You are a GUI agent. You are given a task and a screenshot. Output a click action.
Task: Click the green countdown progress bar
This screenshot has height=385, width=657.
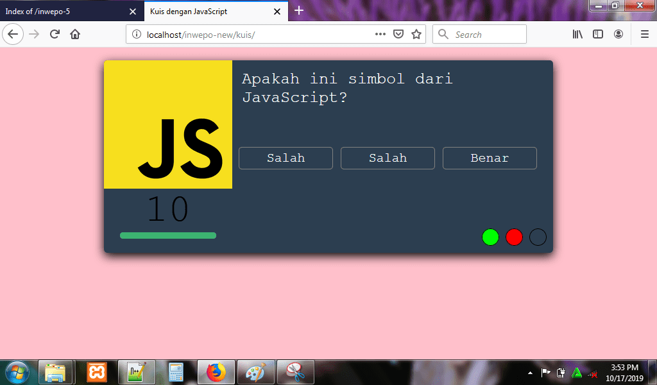click(168, 235)
